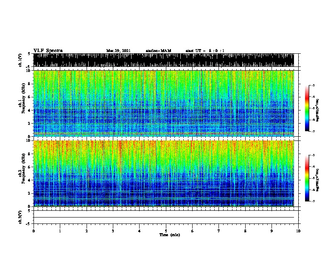Click the "Time (min)" axis label
Viewport: 336px width, 259px height.
click(170, 235)
